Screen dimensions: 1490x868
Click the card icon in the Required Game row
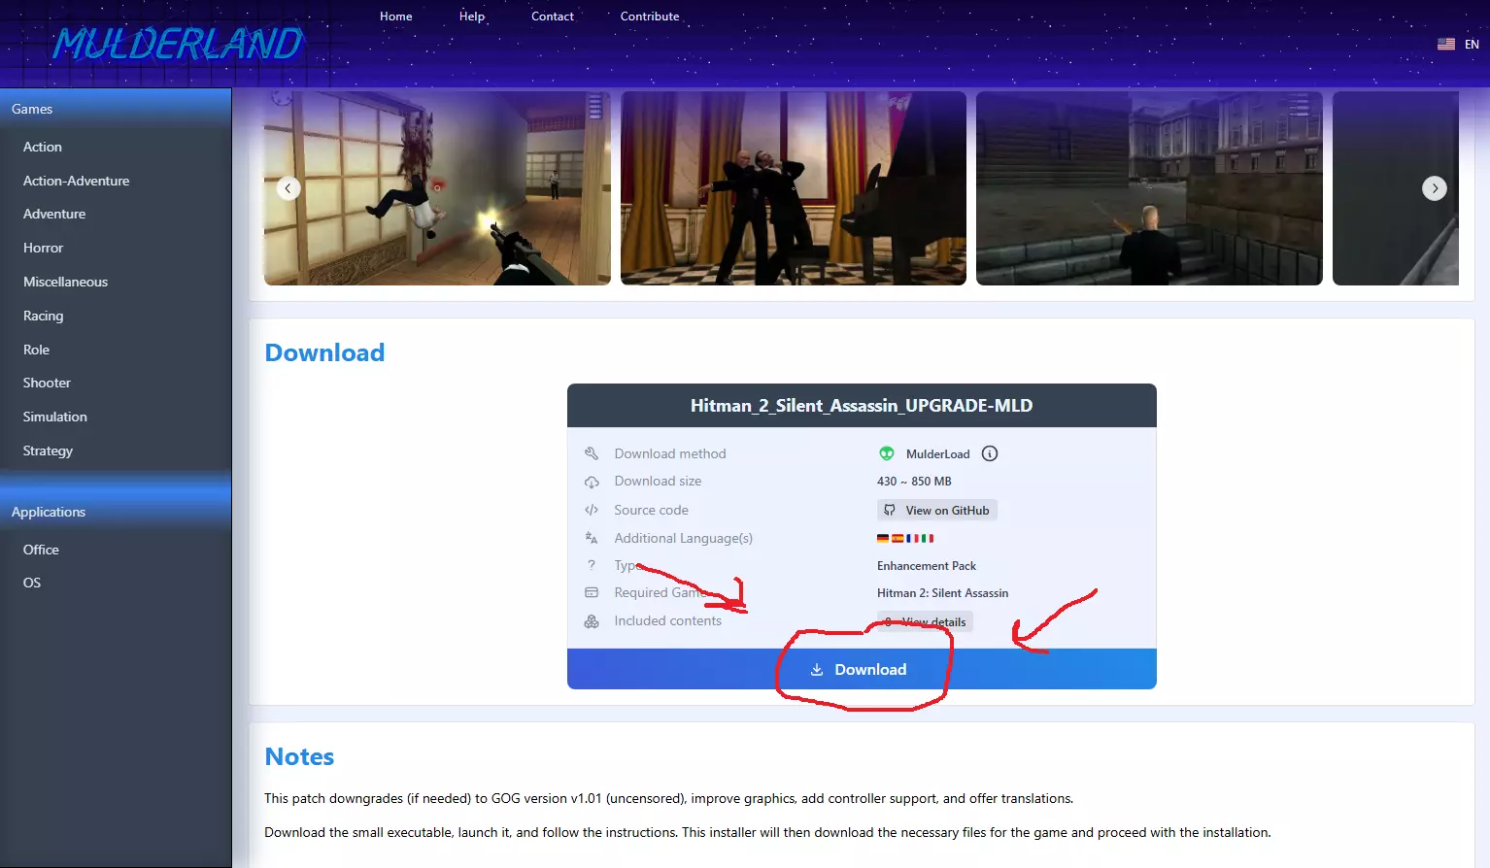pyautogui.click(x=592, y=592)
